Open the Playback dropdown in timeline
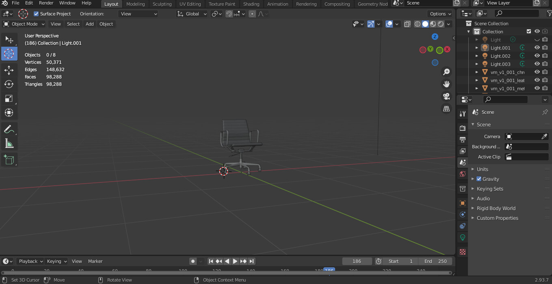 [x=30, y=261]
